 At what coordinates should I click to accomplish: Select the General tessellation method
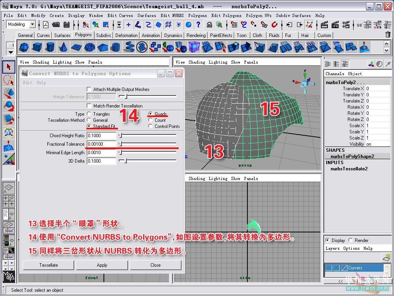[89, 120]
